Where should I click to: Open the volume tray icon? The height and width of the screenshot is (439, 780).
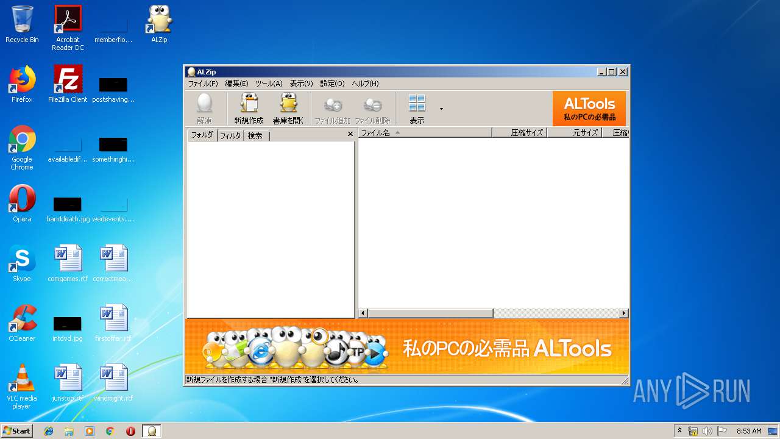click(x=707, y=431)
